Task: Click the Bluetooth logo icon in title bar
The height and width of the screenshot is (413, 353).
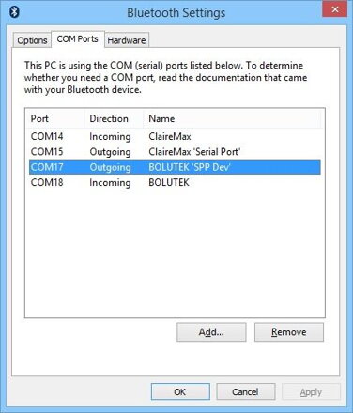Action: click(x=14, y=12)
